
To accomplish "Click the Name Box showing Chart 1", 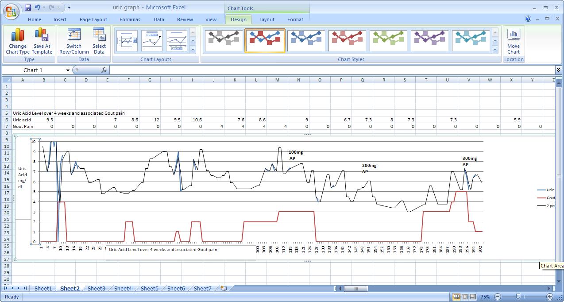I will tap(34, 70).
